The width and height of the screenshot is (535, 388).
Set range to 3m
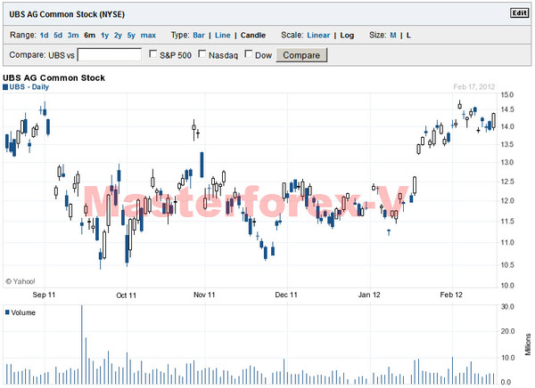(73, 35)
